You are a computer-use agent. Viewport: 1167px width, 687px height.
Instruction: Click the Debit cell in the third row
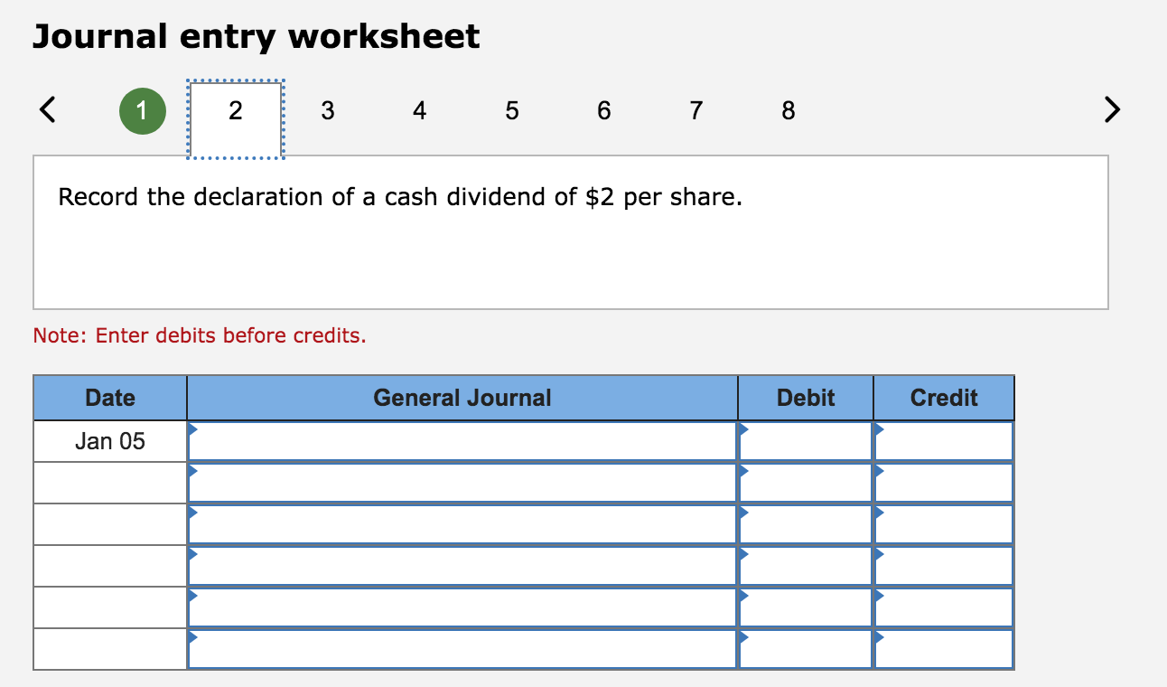806,524
